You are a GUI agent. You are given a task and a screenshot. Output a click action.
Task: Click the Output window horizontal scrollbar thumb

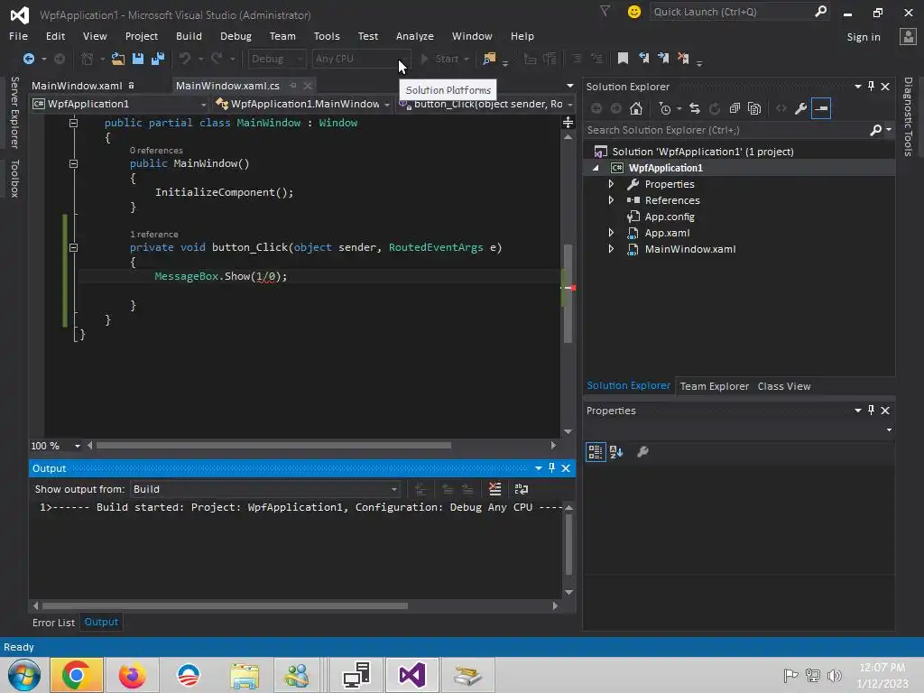(x=225, y=605)
